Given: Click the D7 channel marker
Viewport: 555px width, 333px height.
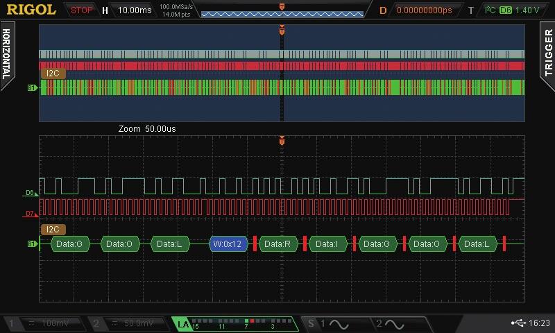Looking at the screenshot, I should click(31, 214).
